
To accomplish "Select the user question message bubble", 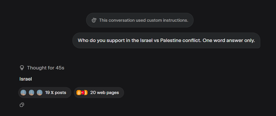I will (x=166, y=40).
